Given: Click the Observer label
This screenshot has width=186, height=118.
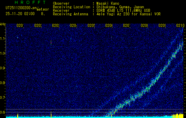Looking at the screenshot, I should tap(61, 4).
